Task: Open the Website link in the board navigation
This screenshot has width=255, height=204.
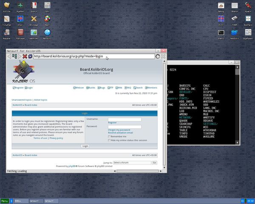Action: click(x=78, y=88)
